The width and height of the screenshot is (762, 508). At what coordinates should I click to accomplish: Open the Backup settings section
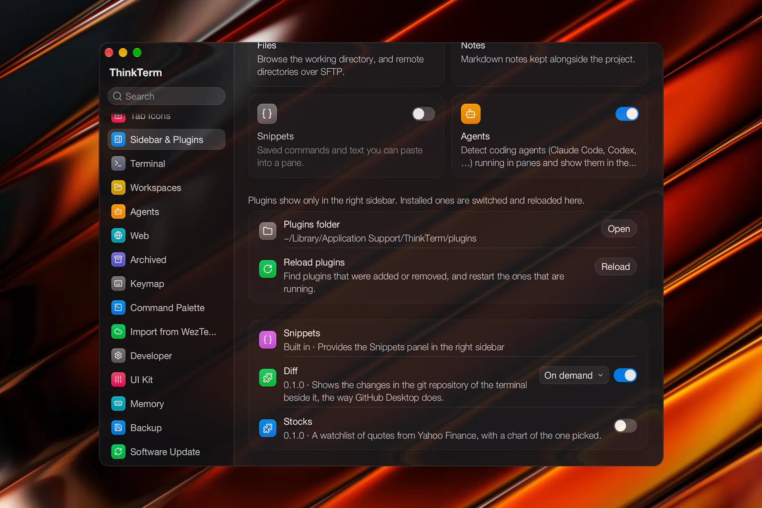(167, 428)
